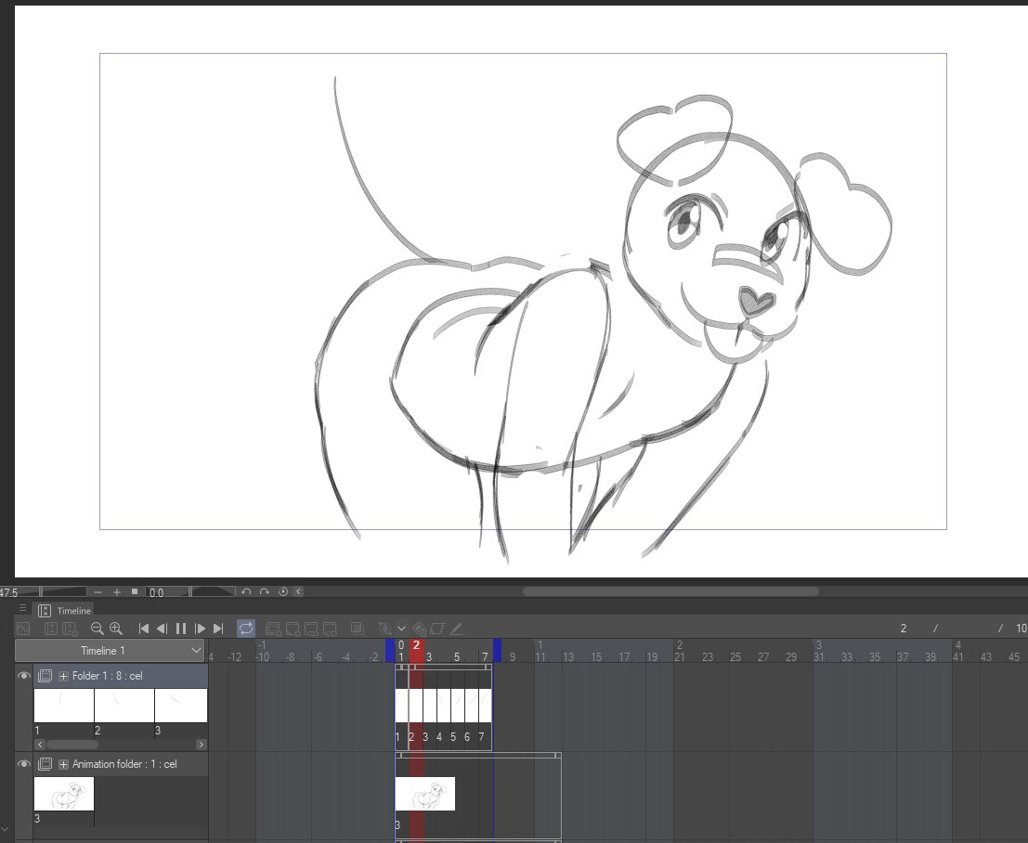Click the canvas horizontal scrollbar
The image size is (1028, 843).
pos(670,591)
